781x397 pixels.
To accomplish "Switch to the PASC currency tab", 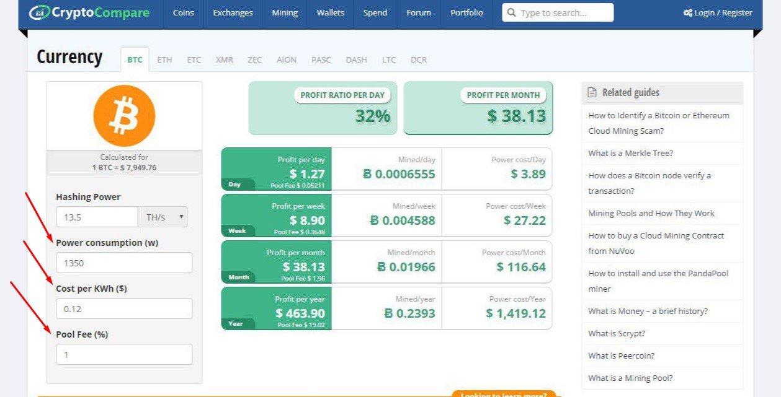I will (x=321, y=60).
